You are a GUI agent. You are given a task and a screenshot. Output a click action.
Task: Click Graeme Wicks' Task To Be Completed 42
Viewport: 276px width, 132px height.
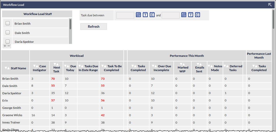103,115
